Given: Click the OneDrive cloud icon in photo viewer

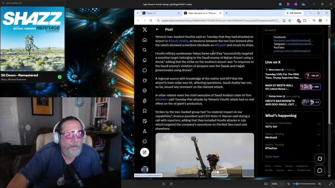Looking at the screenshot, I should (304, 4).
